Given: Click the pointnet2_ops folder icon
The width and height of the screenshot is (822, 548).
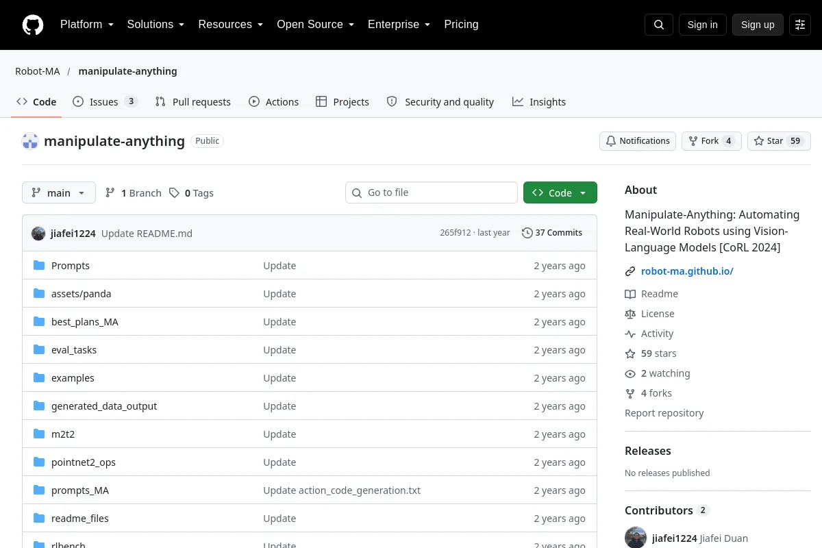Looking at the screenshot, I should 39,462.
